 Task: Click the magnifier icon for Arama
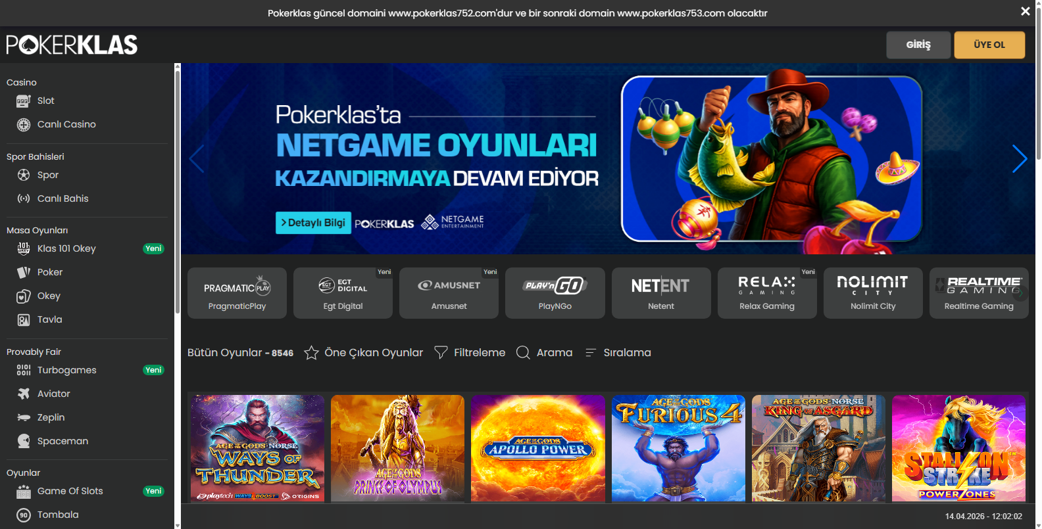tap(523, 353)
